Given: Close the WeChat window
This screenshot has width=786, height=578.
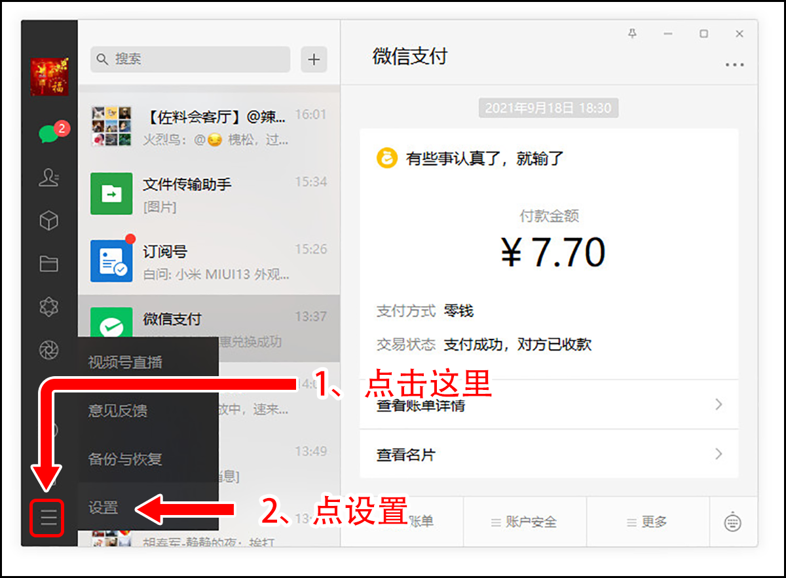Looking at the screenshot, I should pos(739,33).
